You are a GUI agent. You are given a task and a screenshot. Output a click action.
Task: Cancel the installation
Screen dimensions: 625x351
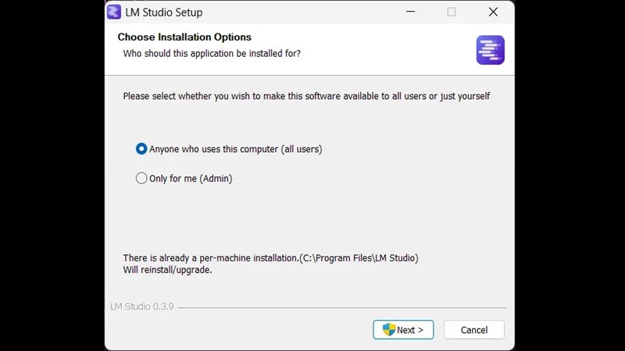tap(473, 330)
